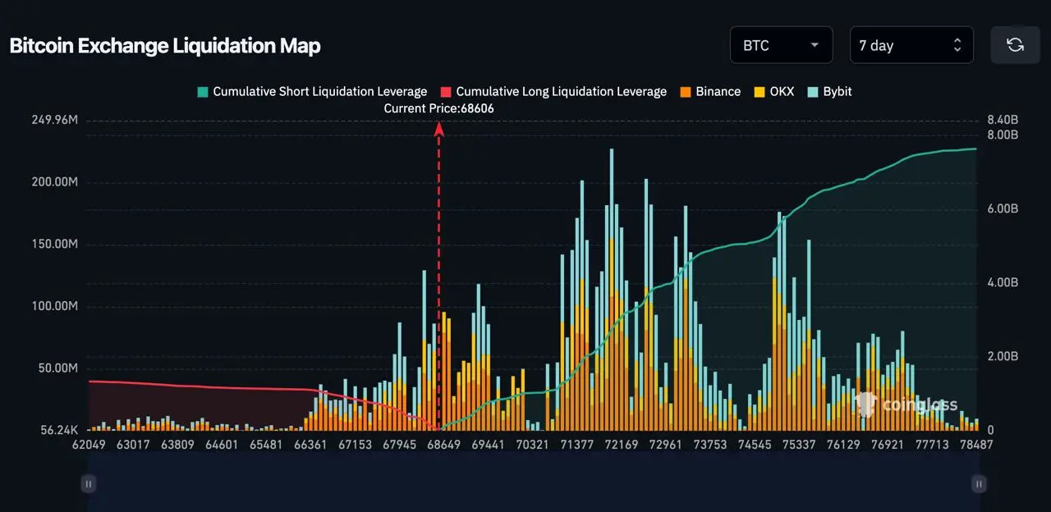Image resolution: width=1051 pixels, height=512 pixels.
Task: Click the 64601 x-axis price label
Action: pyautogui.click(x=221, y=445)
